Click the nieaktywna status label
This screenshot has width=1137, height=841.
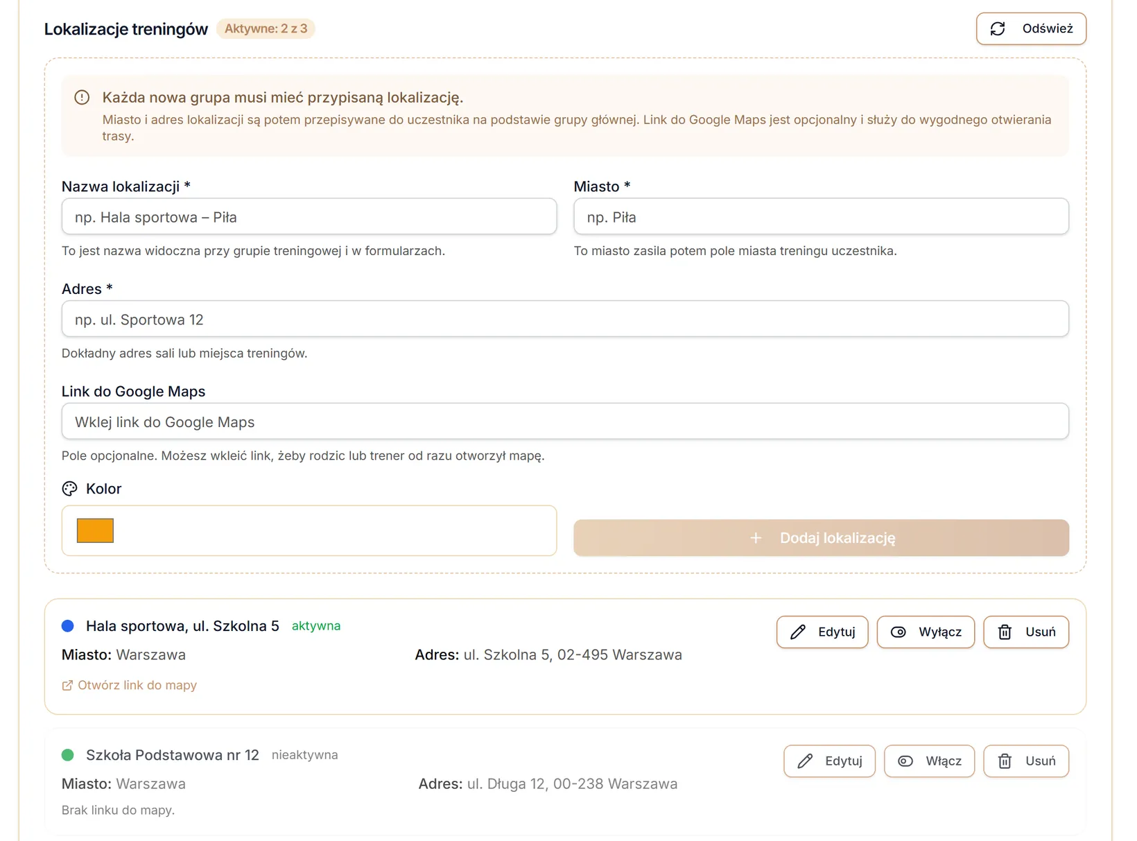point(304,755)
